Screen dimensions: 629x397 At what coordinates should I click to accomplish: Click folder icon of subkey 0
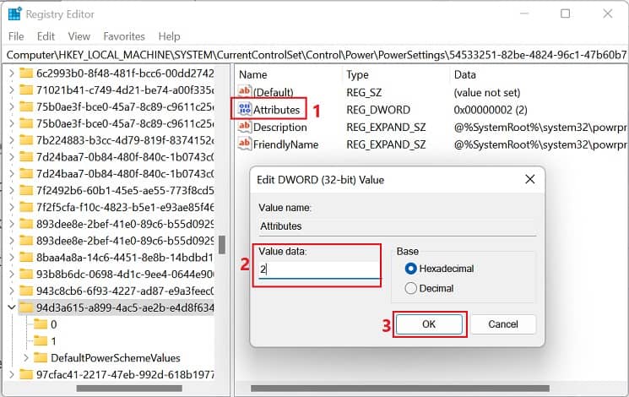(x=41, y=324)
